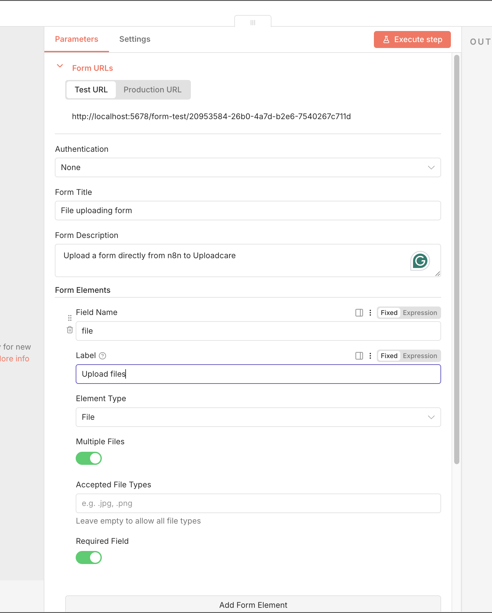The height and width of the screenshot is (613, 492).
Task: Open the Element Type dropdown
Action: pyautogui.click(x=258, y=417)
